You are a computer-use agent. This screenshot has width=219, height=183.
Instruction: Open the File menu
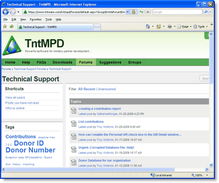click(x=5, y=20)
